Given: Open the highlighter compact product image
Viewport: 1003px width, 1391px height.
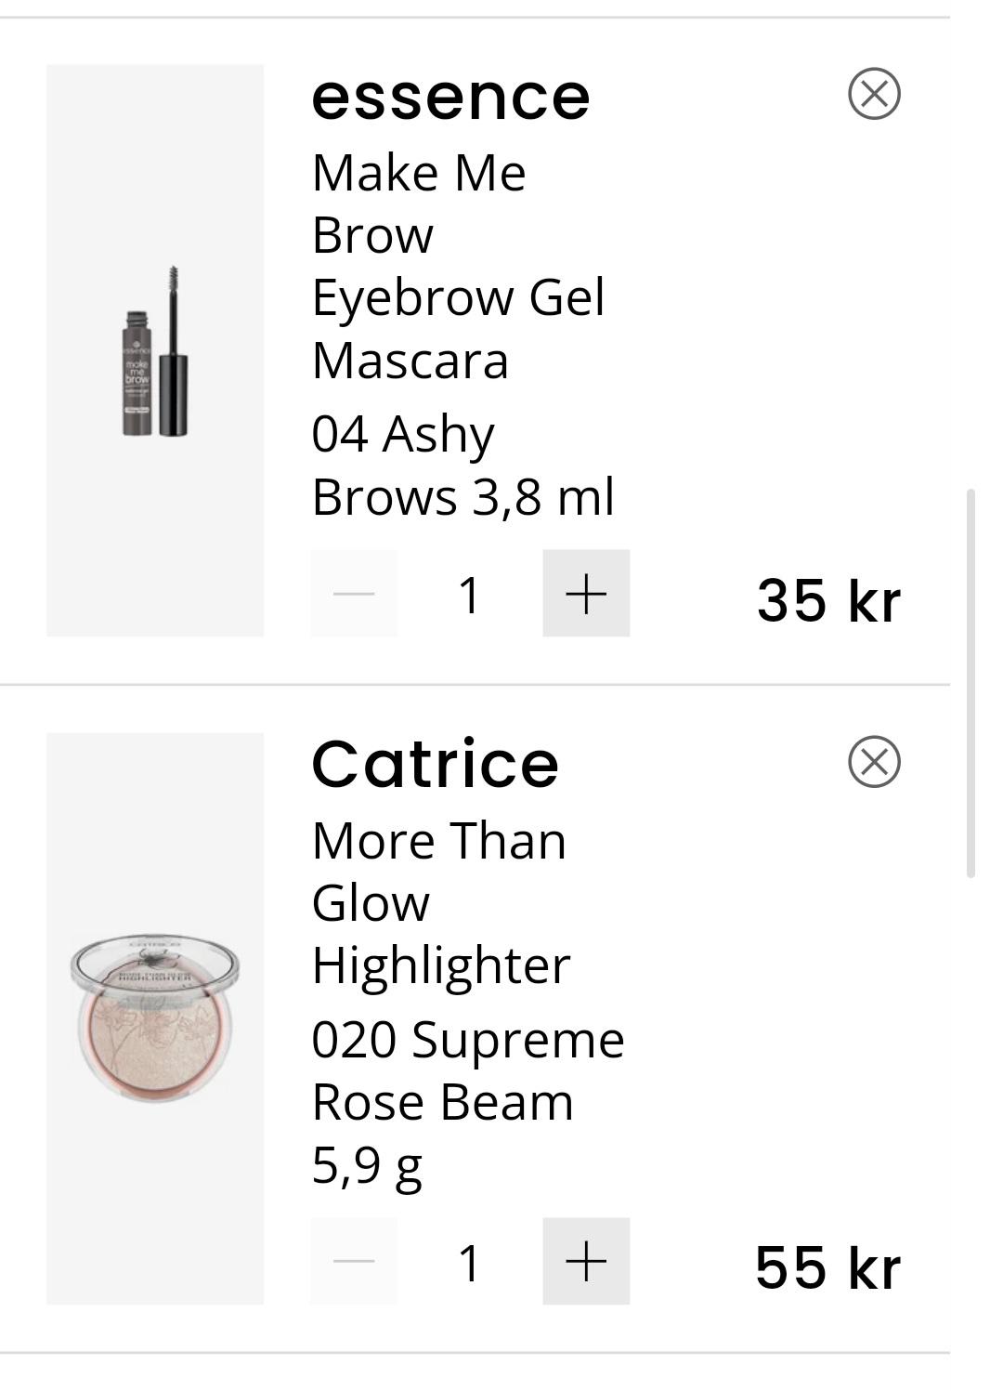Looking at the screenshot, I should (155, 1018).
